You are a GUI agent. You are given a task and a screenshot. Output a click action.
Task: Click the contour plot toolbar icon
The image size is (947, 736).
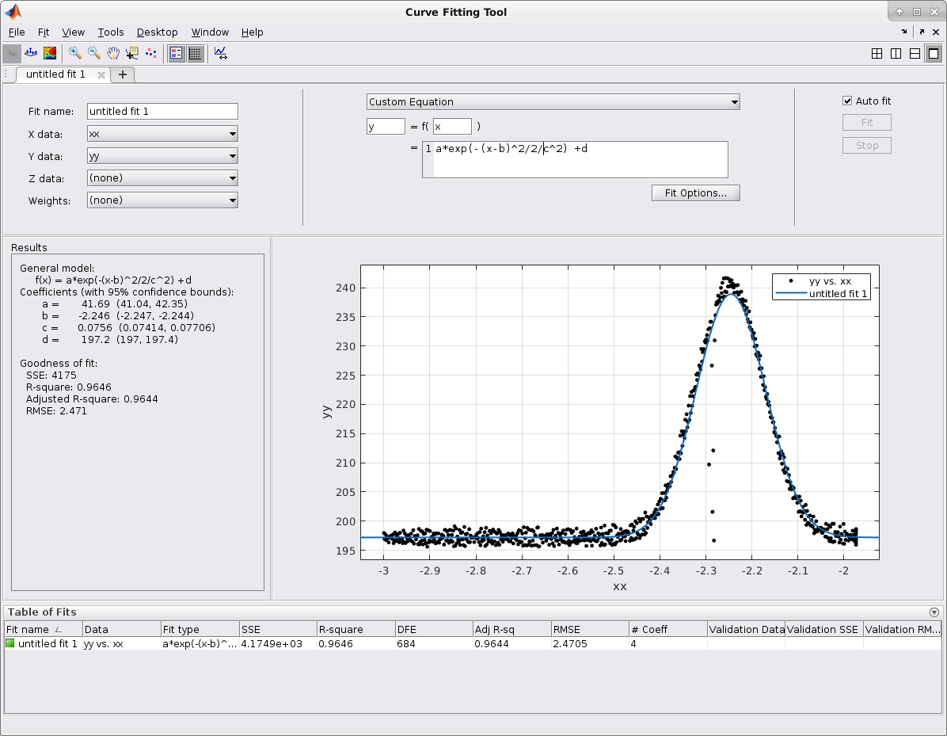tap(50, 53)
